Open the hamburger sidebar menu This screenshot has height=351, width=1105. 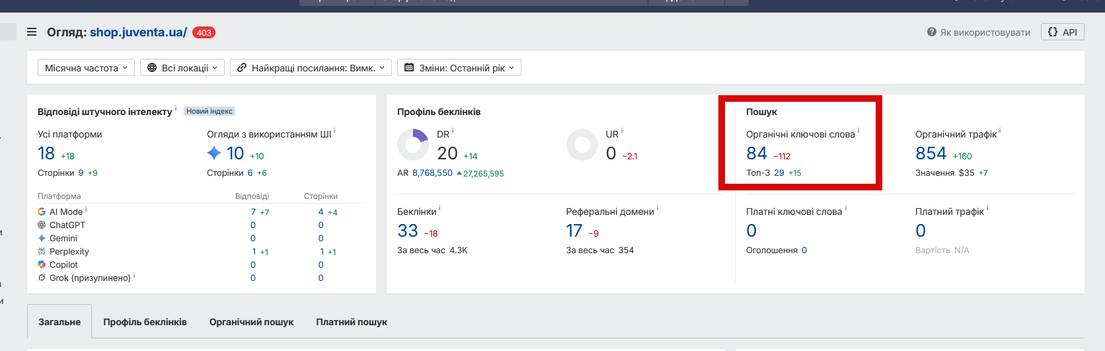(32, 32)
